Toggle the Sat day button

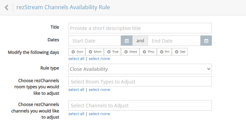click(x=180, y=52)
